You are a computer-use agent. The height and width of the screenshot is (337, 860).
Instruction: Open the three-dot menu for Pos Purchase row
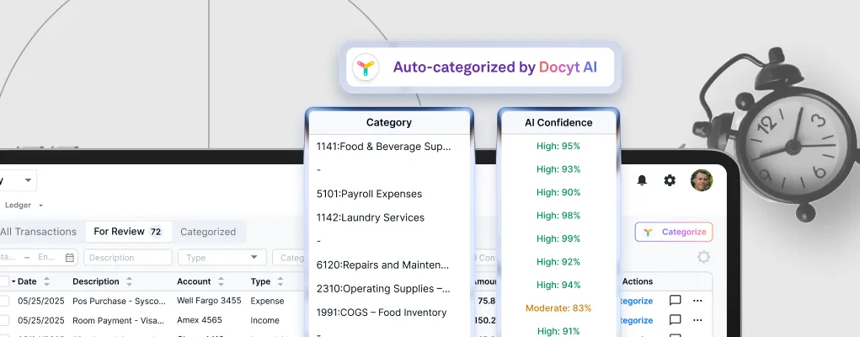[697, 301]
